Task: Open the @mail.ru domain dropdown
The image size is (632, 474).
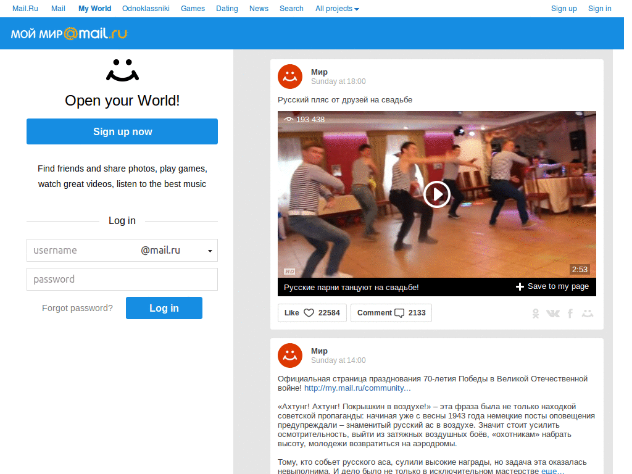Action: click(x=210, y=251)
